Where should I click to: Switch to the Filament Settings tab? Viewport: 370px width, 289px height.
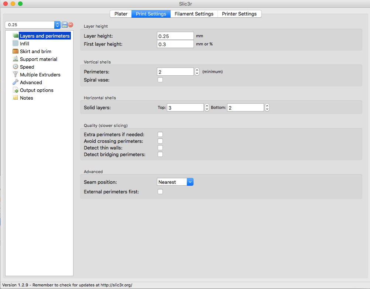click(194, 14)
